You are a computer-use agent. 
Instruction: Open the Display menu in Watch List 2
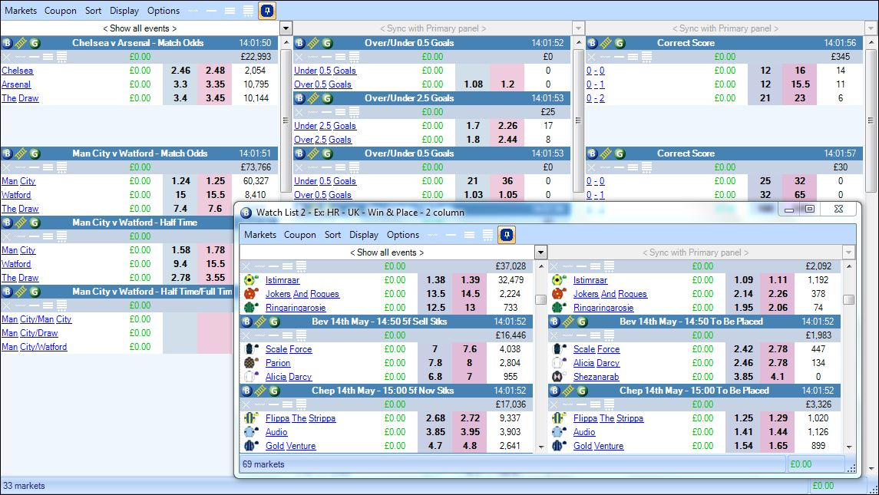tap(363, 235)
